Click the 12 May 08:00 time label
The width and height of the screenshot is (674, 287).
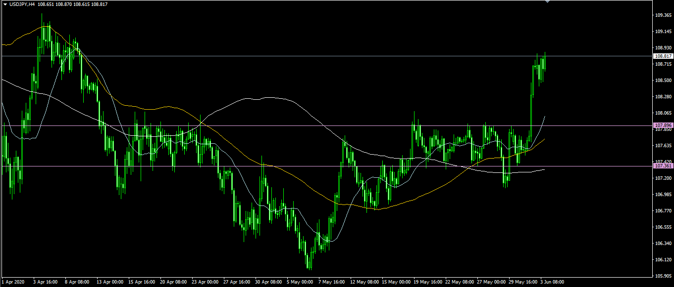tap(364, 282)
